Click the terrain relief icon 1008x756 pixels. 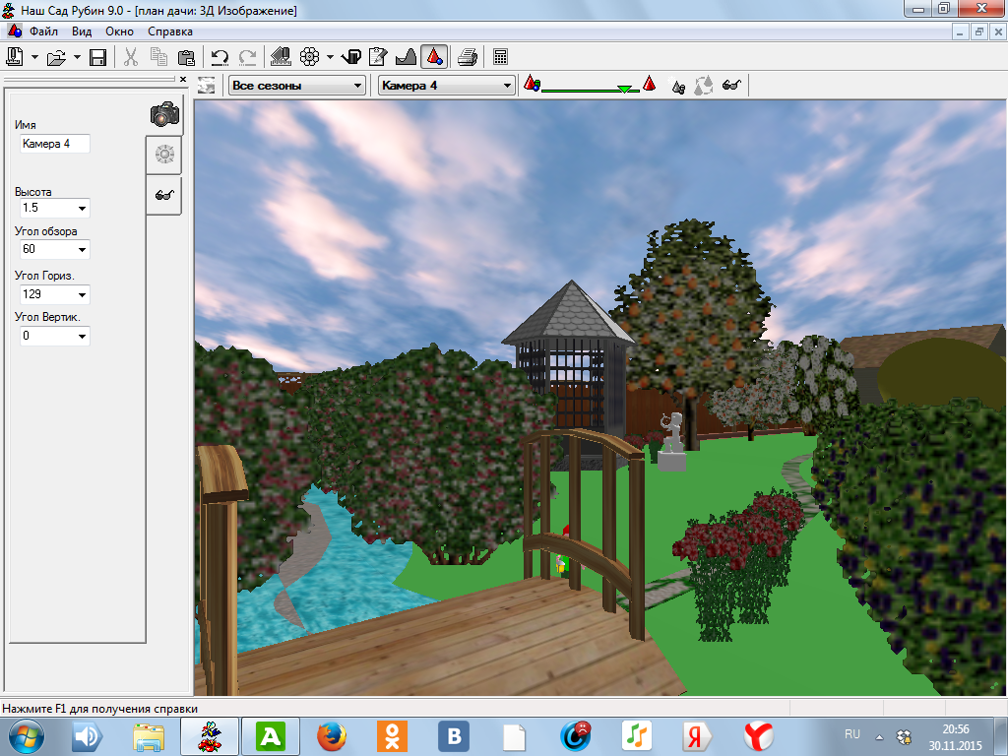click(406, 57)
